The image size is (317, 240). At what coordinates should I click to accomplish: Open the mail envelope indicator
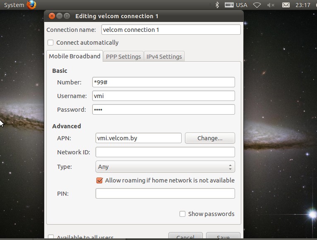(286, 5)
